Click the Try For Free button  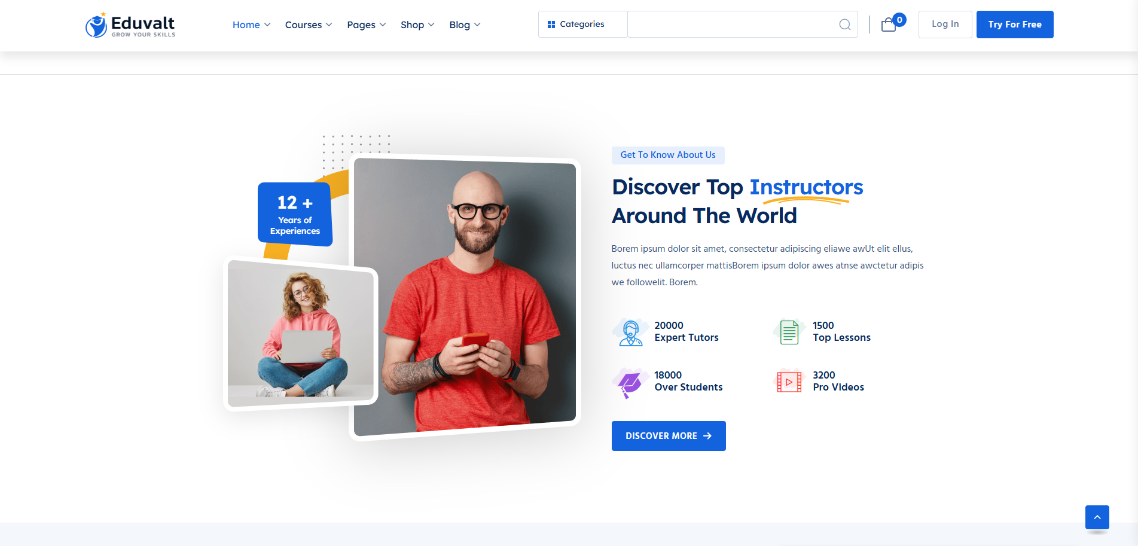[x=1015, y=25]
